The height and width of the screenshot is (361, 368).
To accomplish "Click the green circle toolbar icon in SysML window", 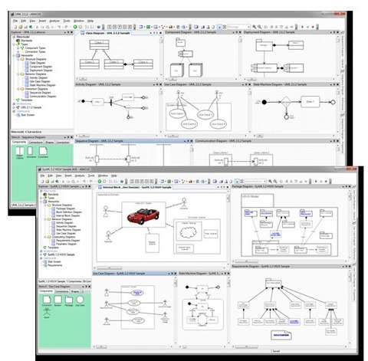I will coord(100,181).
